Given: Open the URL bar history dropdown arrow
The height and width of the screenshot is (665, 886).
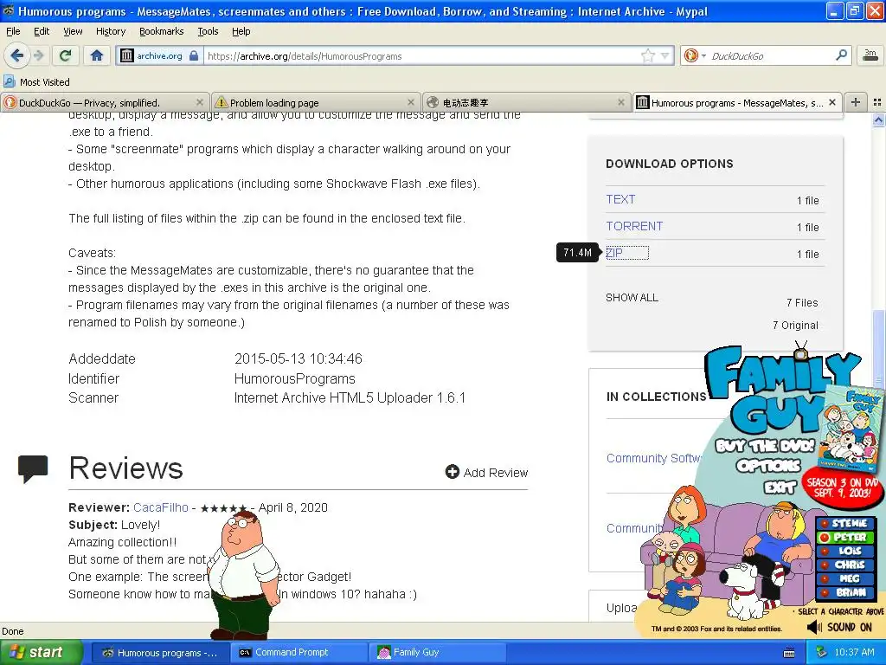Looking at the screenshot, I should pyautogui.click(x=665, y=55).
